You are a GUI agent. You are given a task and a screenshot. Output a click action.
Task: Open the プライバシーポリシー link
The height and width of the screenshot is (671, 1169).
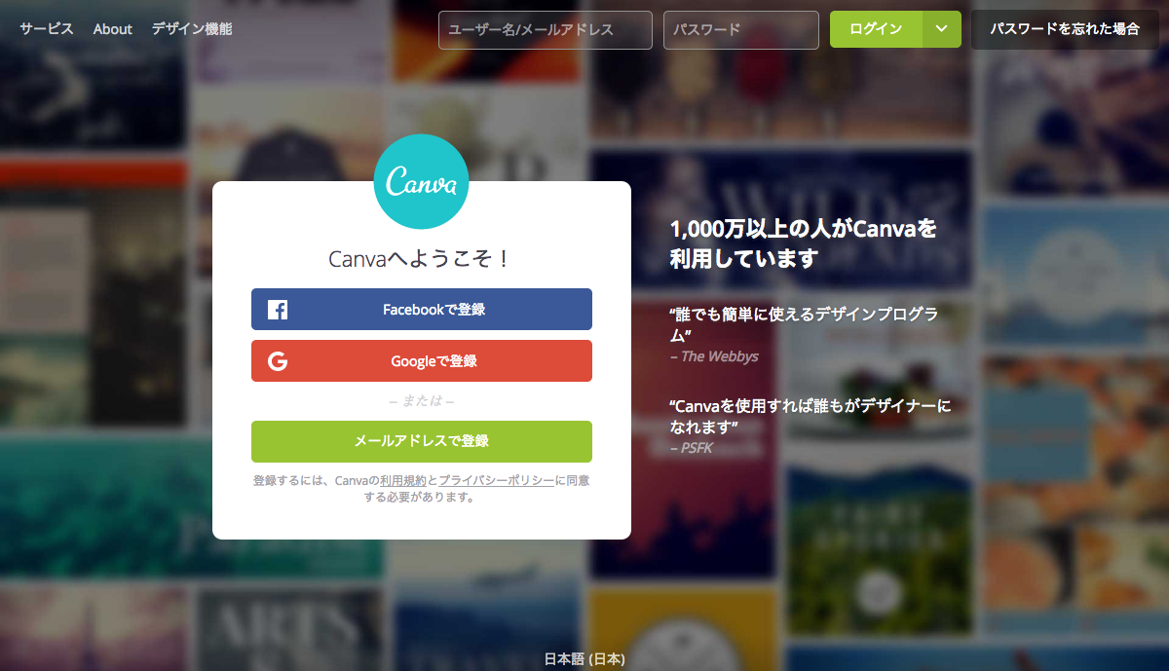(497, 481)
